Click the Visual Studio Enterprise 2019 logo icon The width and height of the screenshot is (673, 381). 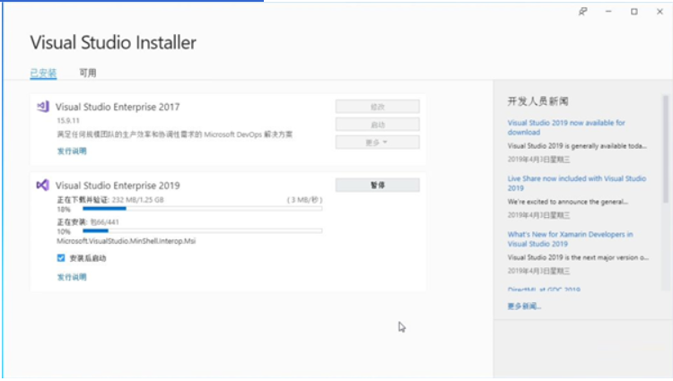click(x=42, y=185)
